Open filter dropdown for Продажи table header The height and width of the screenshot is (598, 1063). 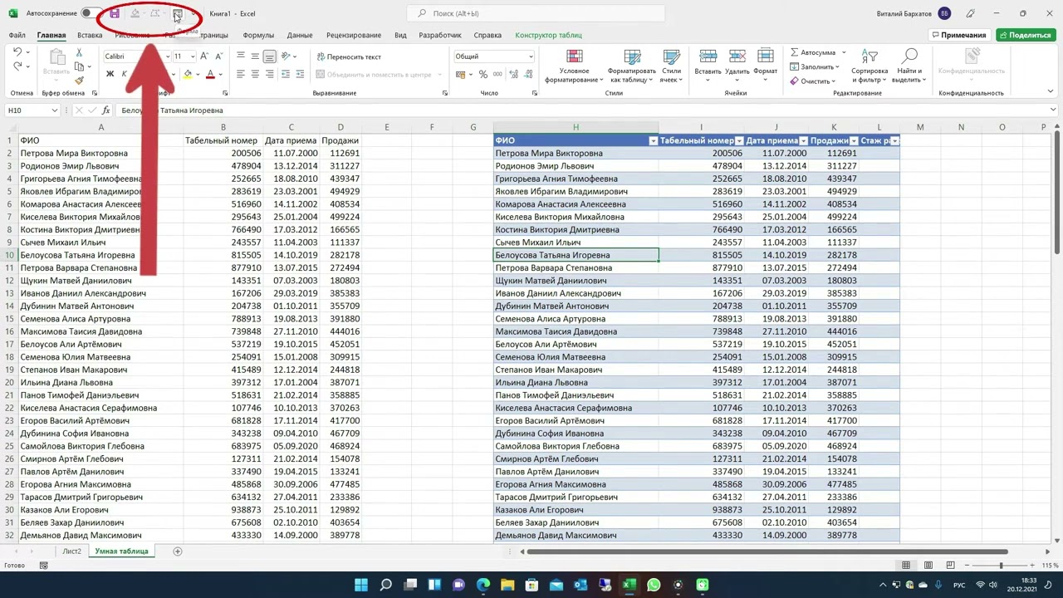click(x=854, y=141)
